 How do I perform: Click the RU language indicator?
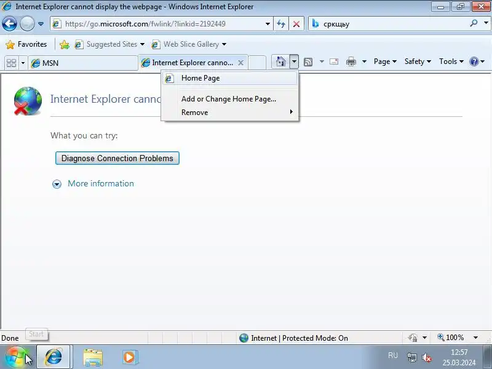point(393,355)
